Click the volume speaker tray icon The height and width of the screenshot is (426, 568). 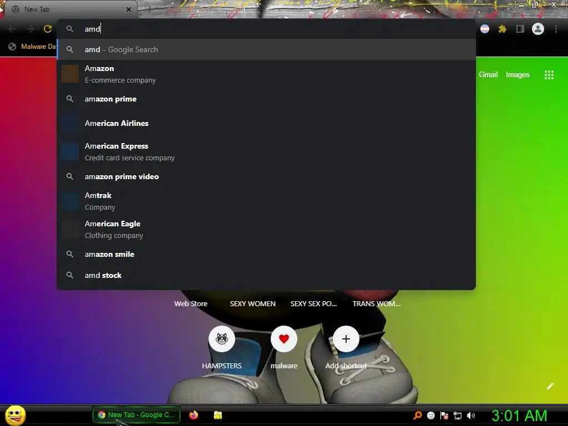coord(471,415)
